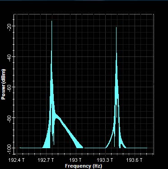Click the Power (dBm) axis title

[3, 84]
